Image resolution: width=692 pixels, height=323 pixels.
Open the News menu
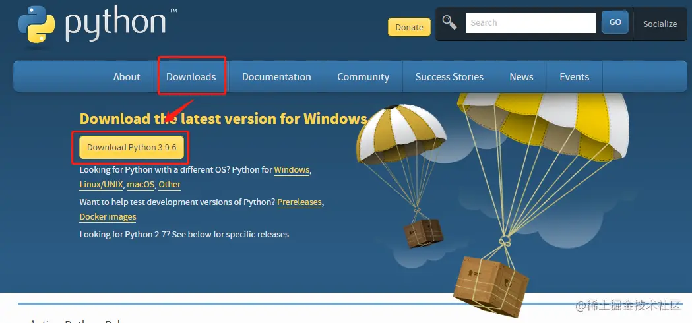[521, 76]
